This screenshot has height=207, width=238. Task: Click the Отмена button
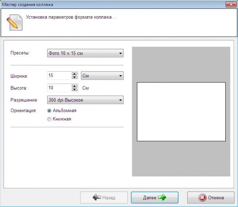[x=211, y=198]
